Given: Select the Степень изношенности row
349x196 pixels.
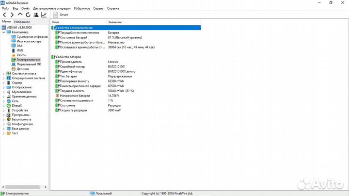Looking at the screenshot, I should [x=126, y=100].
